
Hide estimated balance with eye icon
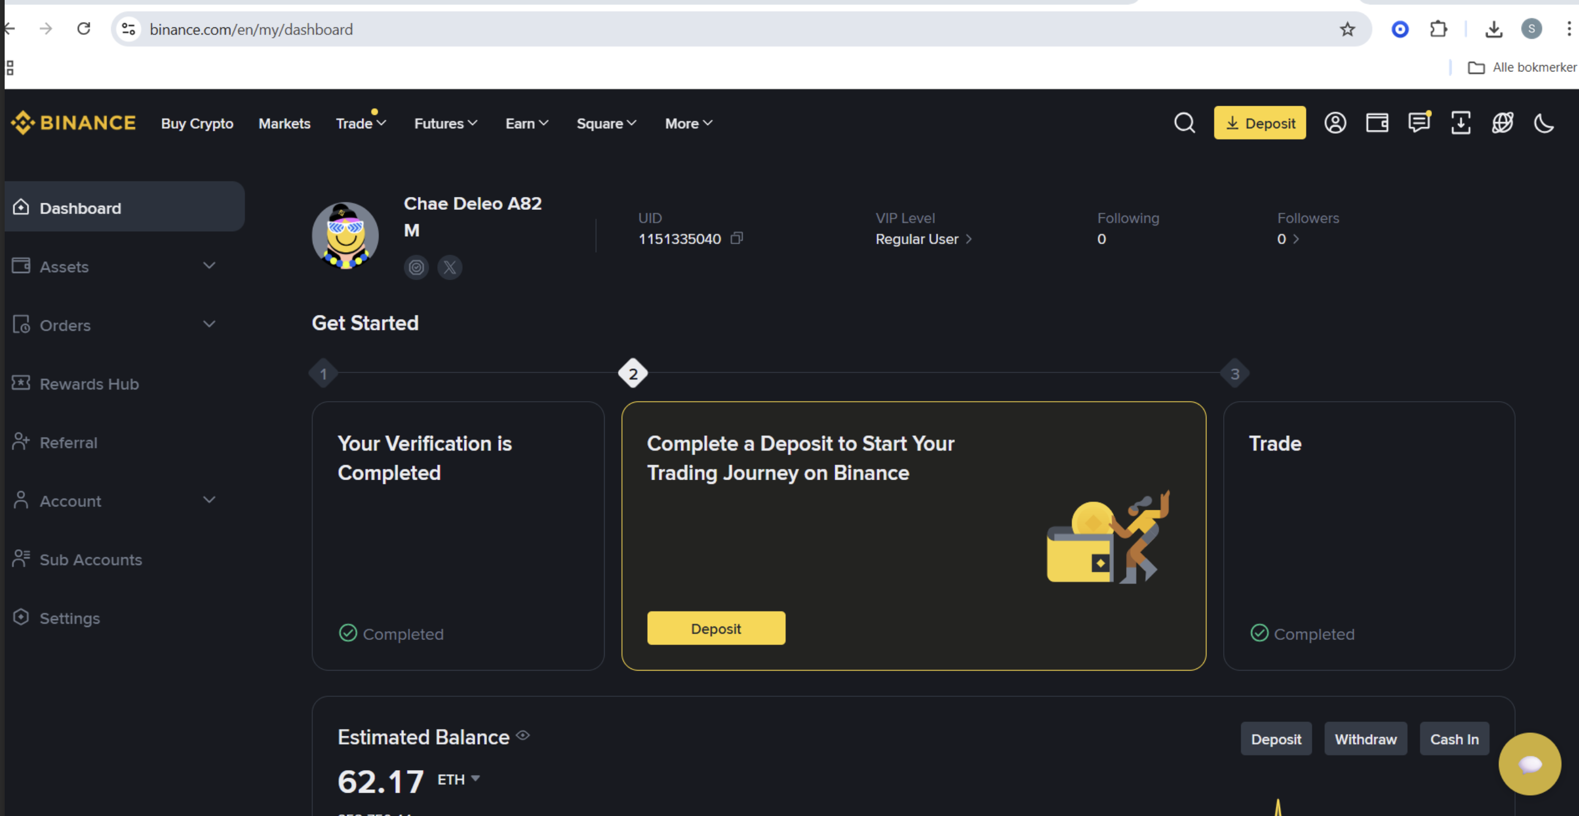[523, 735]
